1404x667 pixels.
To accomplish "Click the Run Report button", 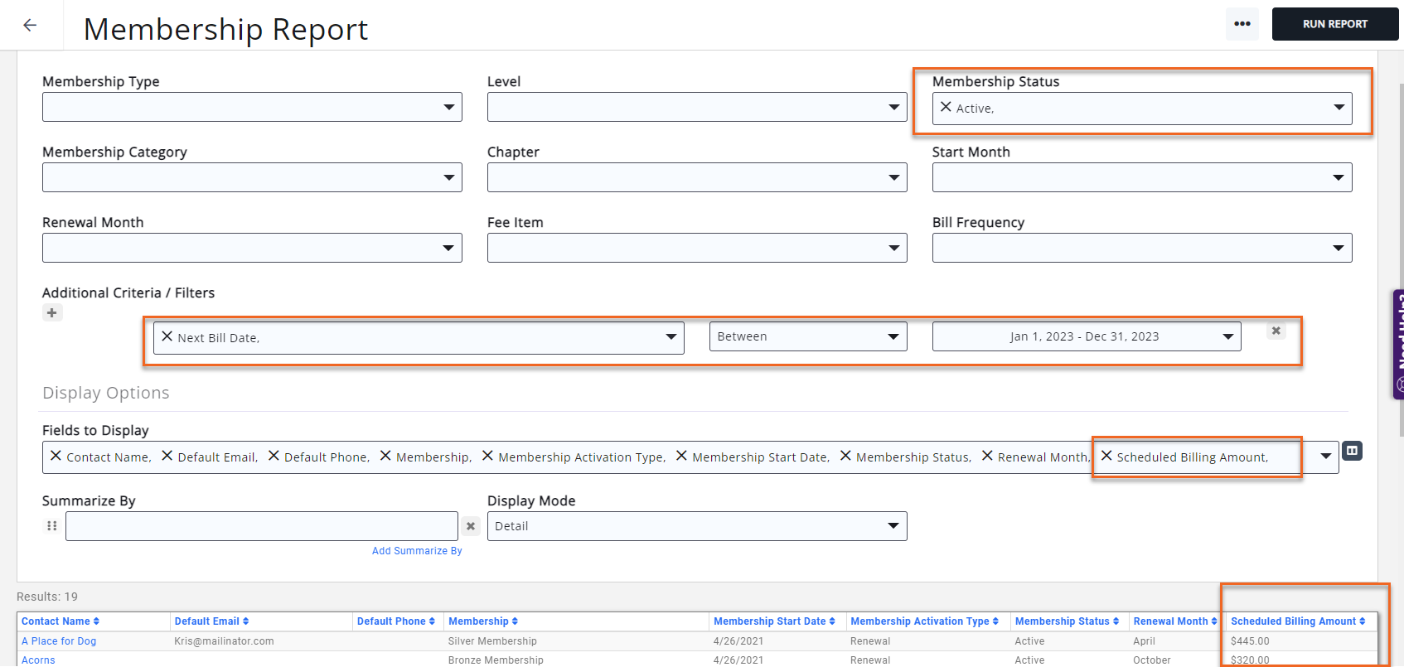I will click(x=1334, y=24).
